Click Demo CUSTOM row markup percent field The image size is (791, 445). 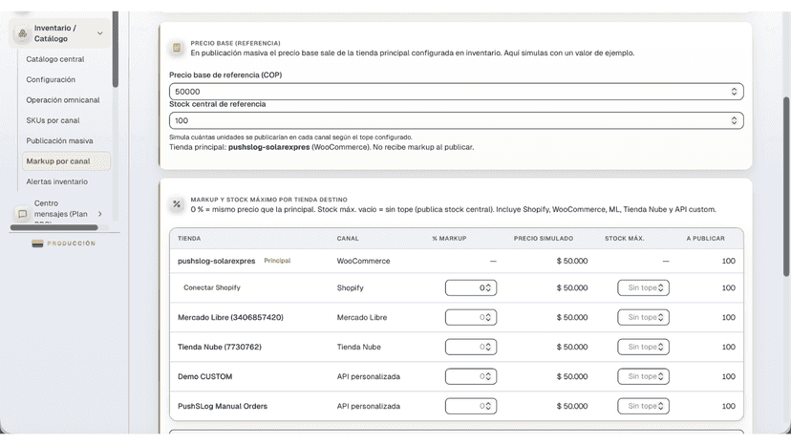point(471,376)
